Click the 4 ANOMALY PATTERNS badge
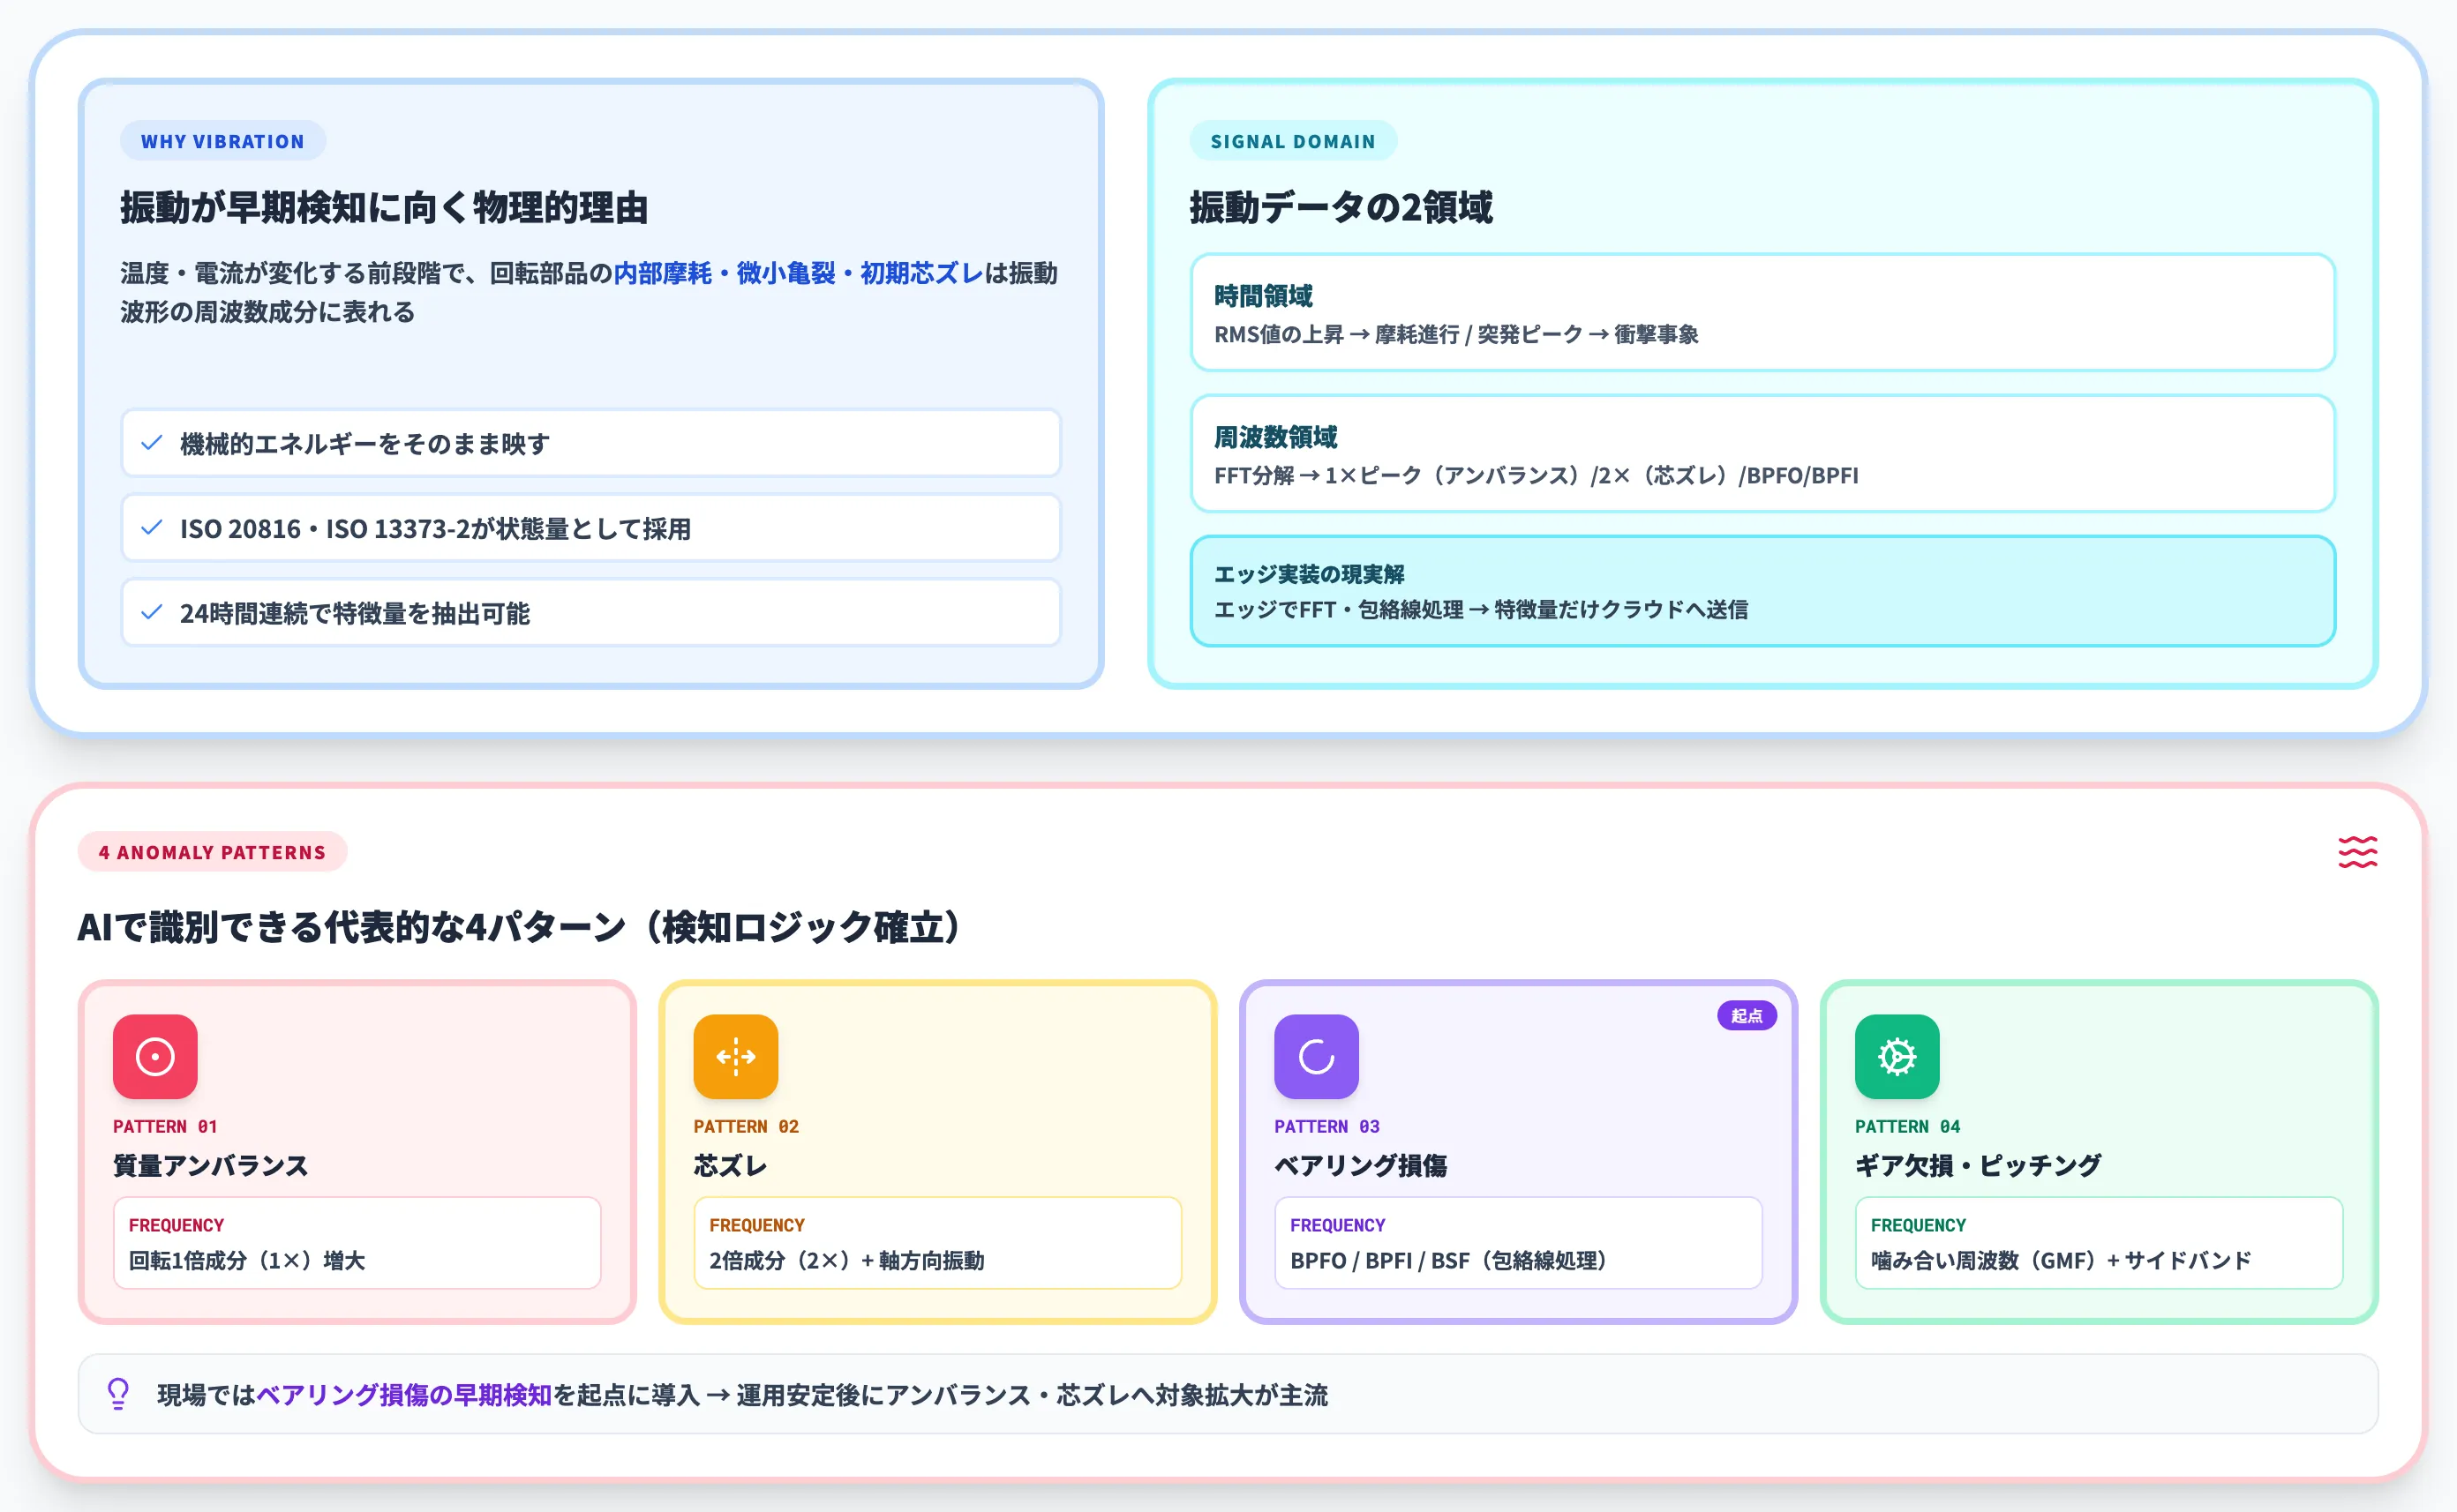The image size is (2457, 1512). pyautogui.click(x=212, y=852)
